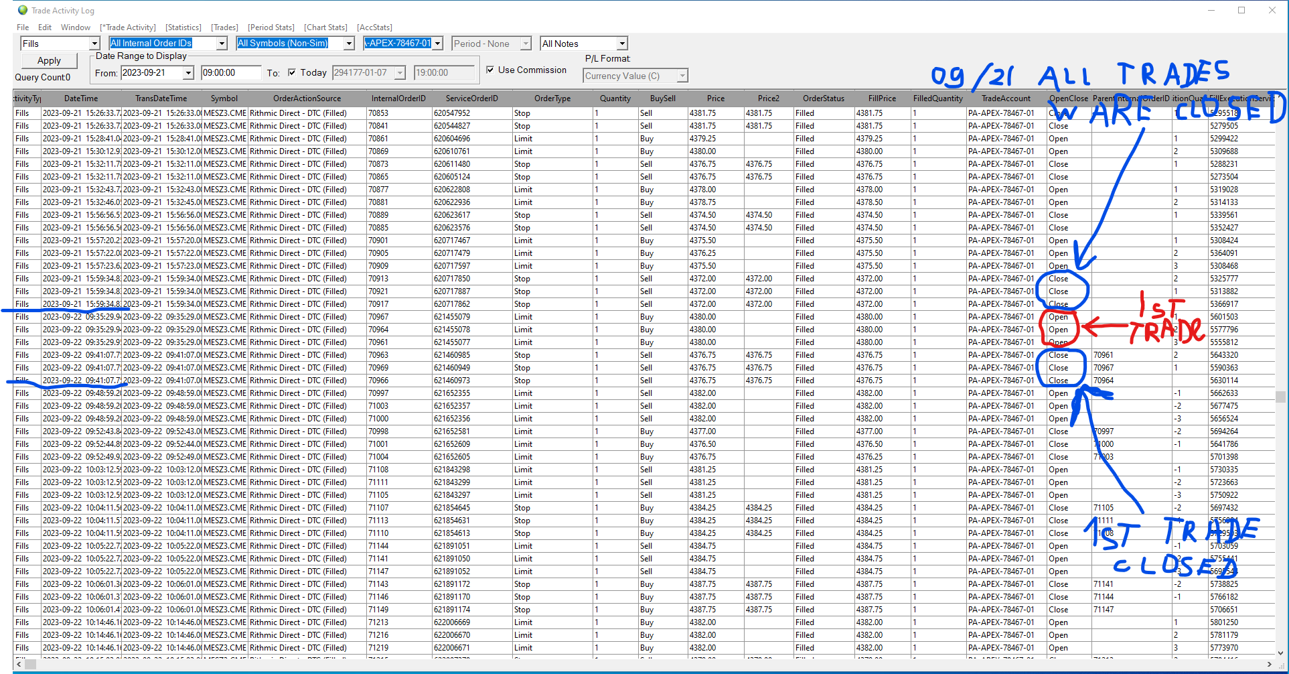Open the From date 2023-09-21 picker
Screen dimensions: 1289x674
(x=188, y=72)
